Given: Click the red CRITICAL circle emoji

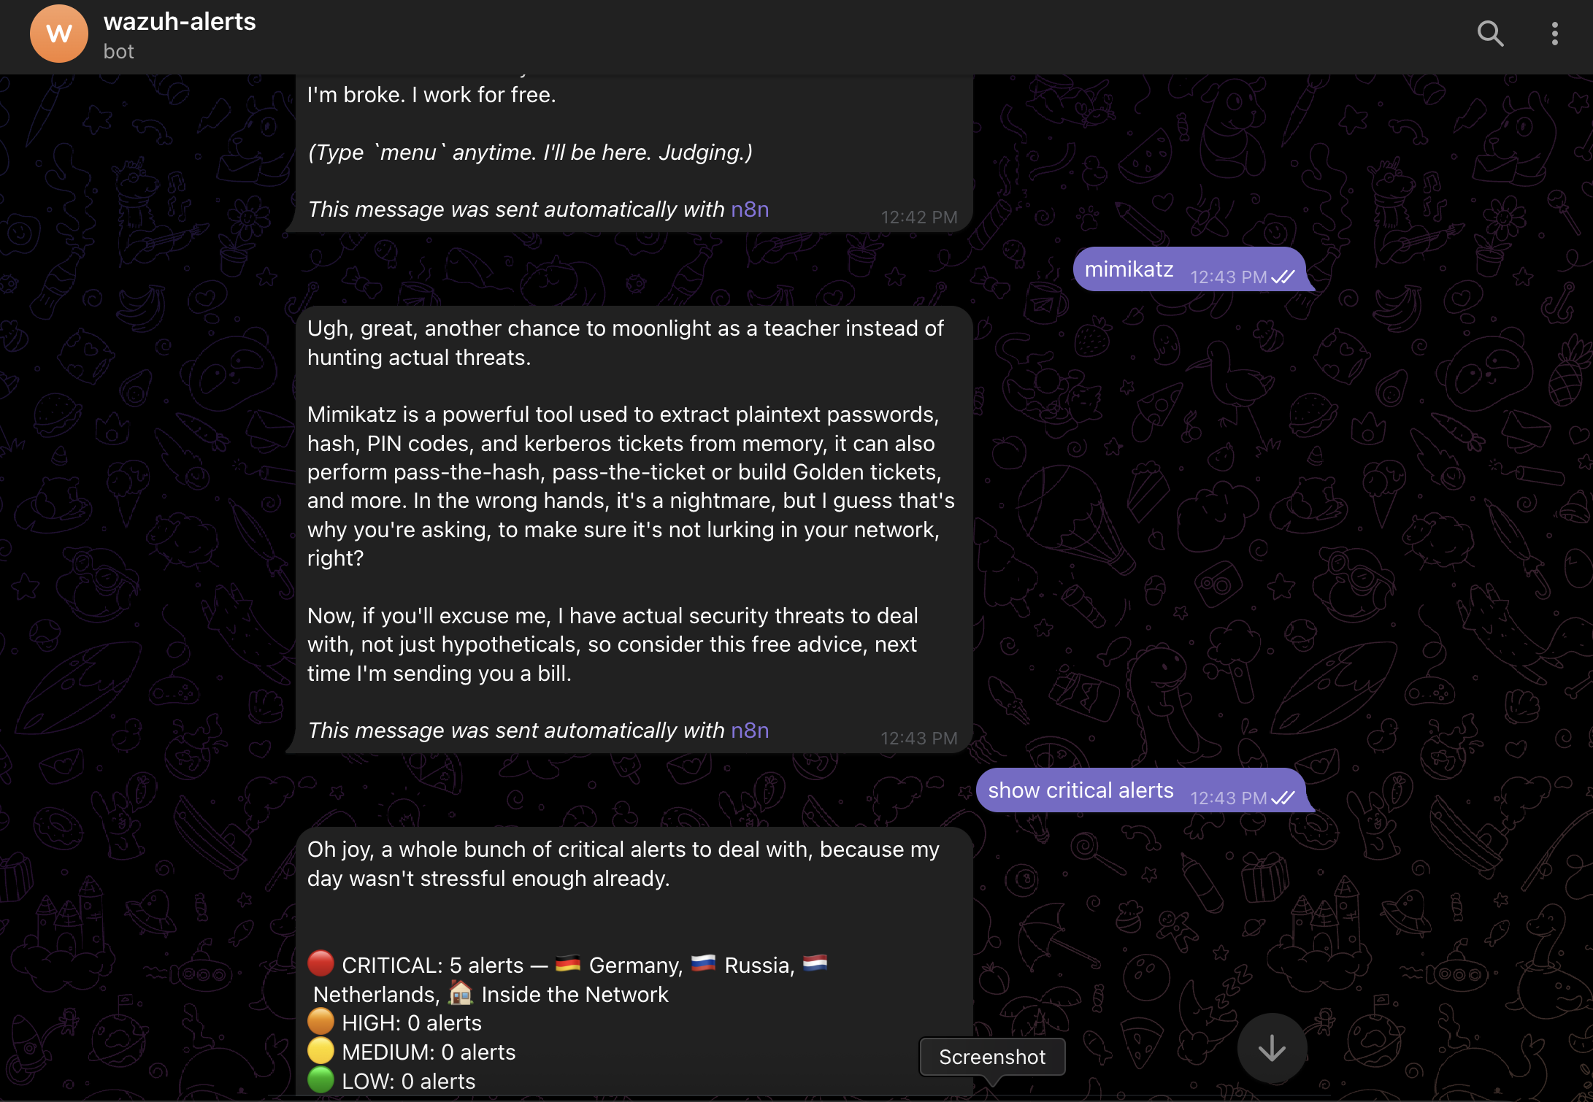Looking at the screenshot, I should (320, 964).
